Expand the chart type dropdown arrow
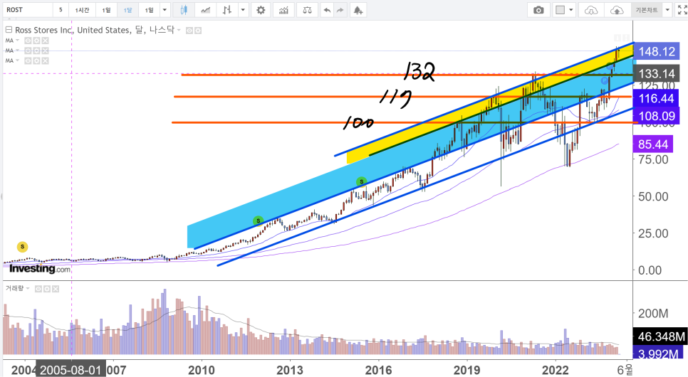The width and height of the screenshot is (688, 377). click(x=242, y=10)
